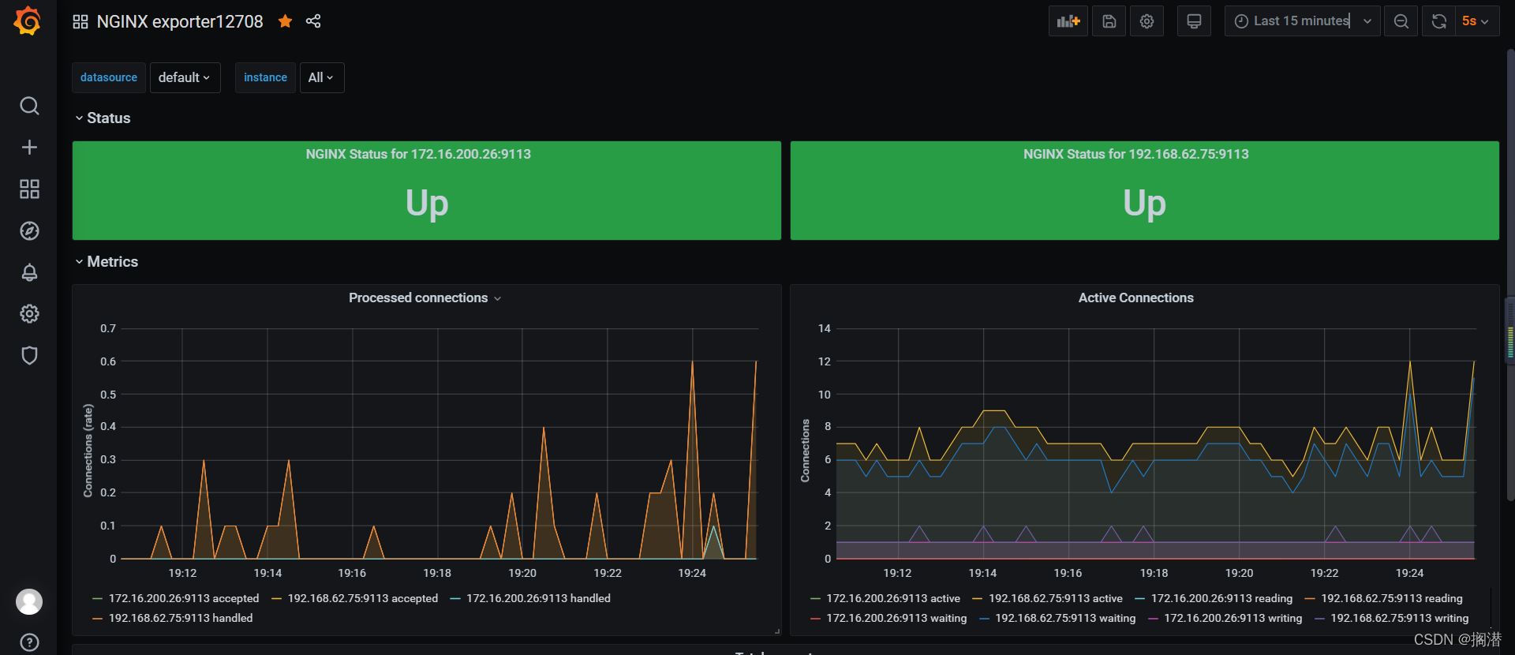This screenshot has height=655, width=1515.
Task: Open the Alerting bell icon
Action: coord(29,272)
